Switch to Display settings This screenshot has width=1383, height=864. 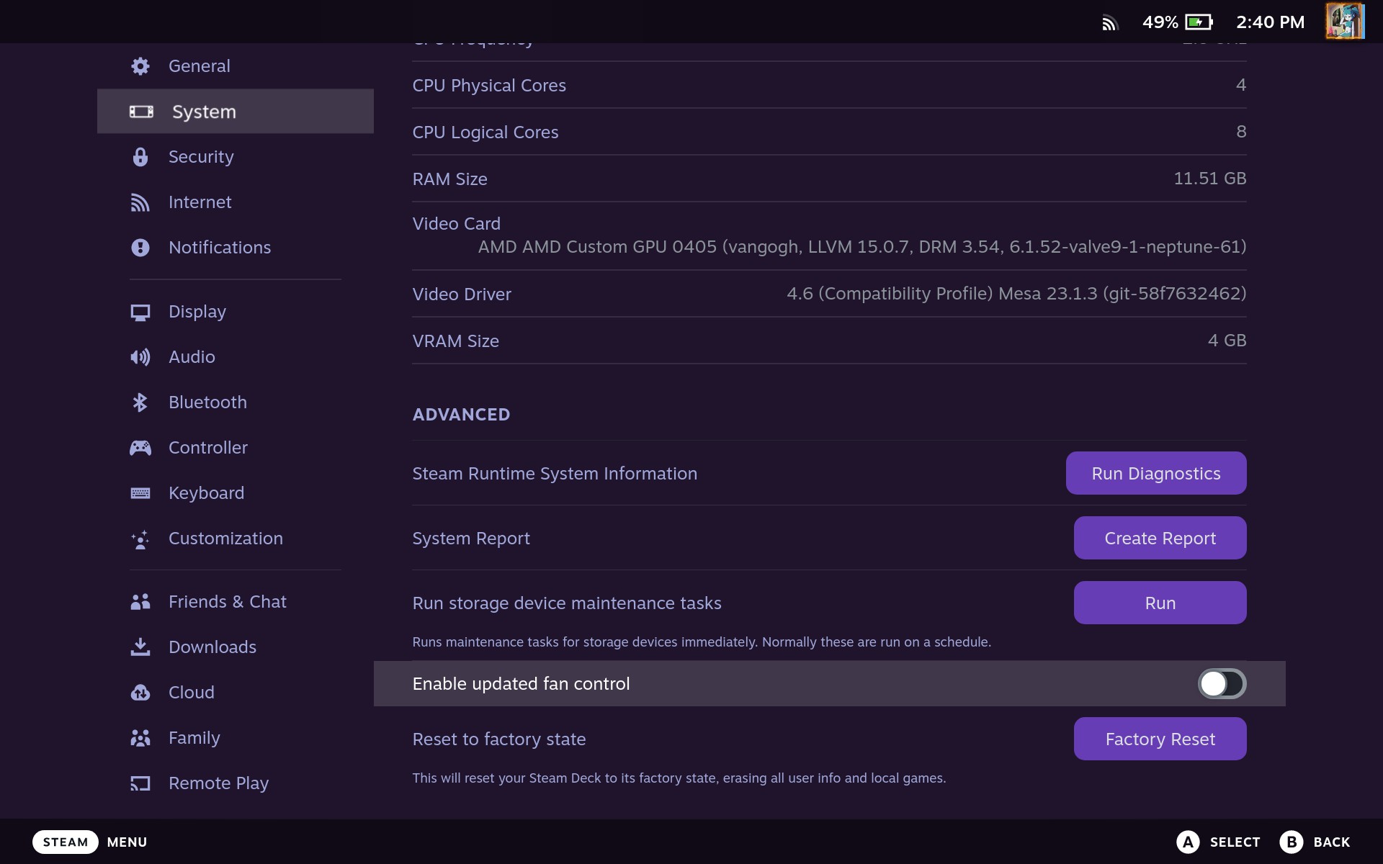[236, 312]
